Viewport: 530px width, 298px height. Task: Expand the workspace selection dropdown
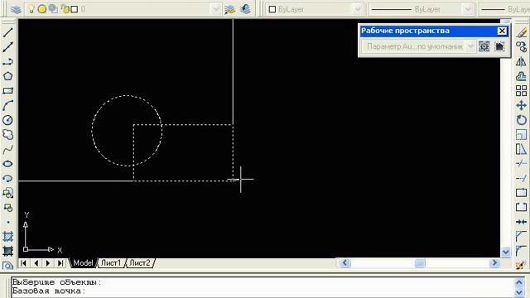point(470,46)
